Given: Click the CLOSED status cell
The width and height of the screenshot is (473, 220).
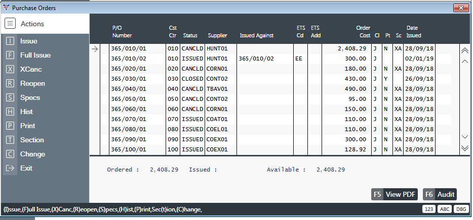Looking at the screenshot, I should coord(192,79).
